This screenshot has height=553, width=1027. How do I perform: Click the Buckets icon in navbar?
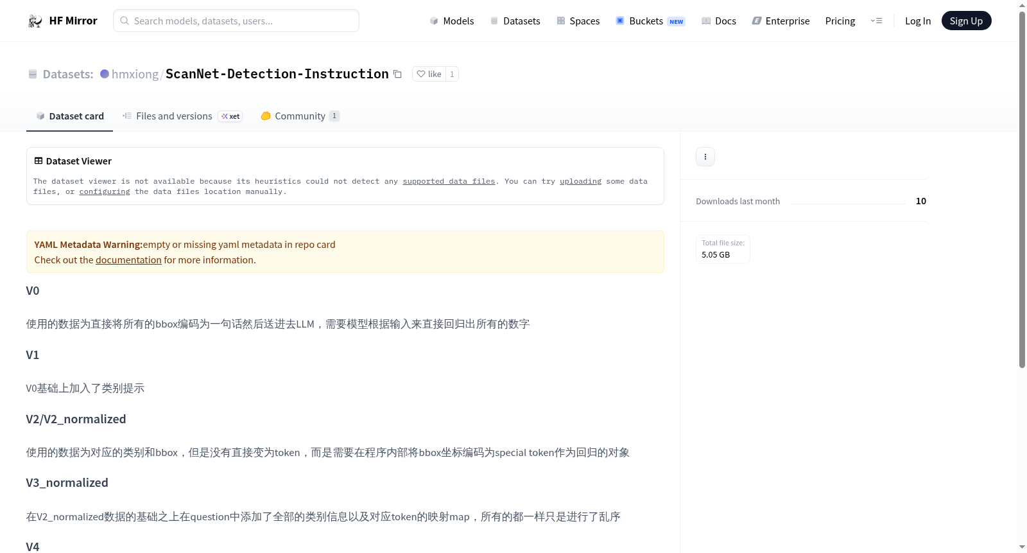click(x=620, y=21)
